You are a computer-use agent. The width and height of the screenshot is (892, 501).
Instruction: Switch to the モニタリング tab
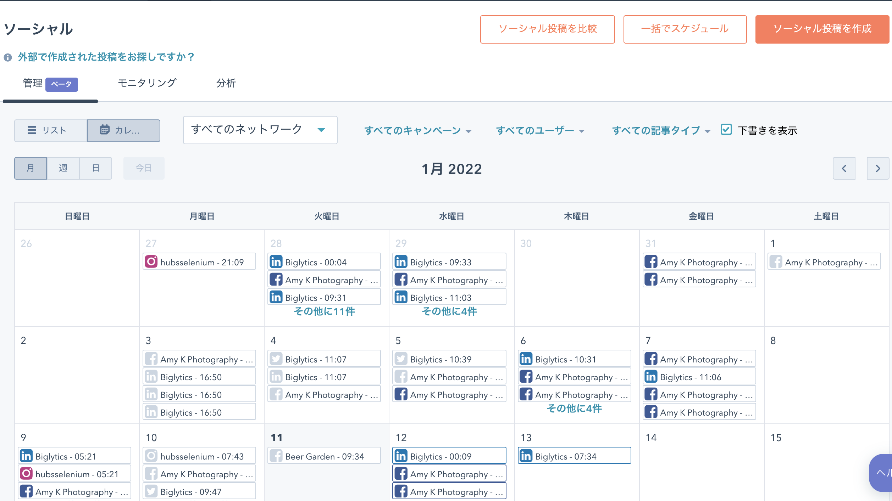point(147,83)
